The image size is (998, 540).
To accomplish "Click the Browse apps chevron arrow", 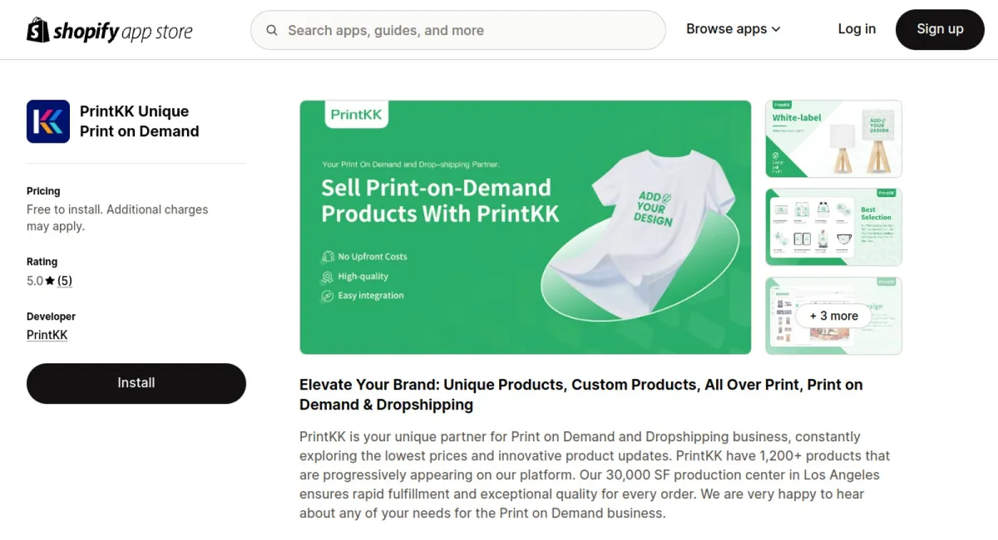I will pyautogui.click(x=776, y=29).
